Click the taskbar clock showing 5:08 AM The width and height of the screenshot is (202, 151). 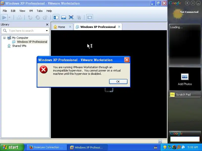(193, 147)
